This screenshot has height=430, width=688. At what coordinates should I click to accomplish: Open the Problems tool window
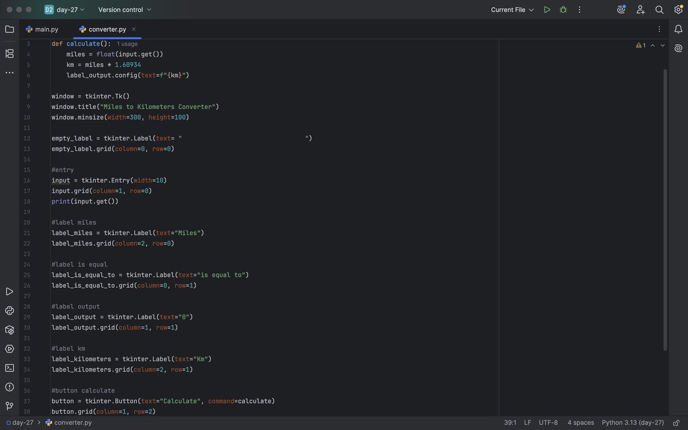9,387
